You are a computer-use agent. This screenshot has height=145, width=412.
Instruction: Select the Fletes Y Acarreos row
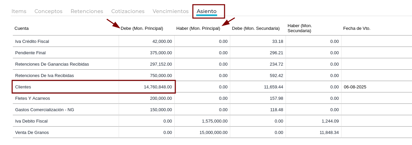212,98
